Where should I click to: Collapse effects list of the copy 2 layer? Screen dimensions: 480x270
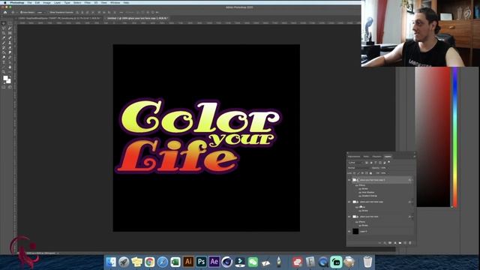pos(412,180)
